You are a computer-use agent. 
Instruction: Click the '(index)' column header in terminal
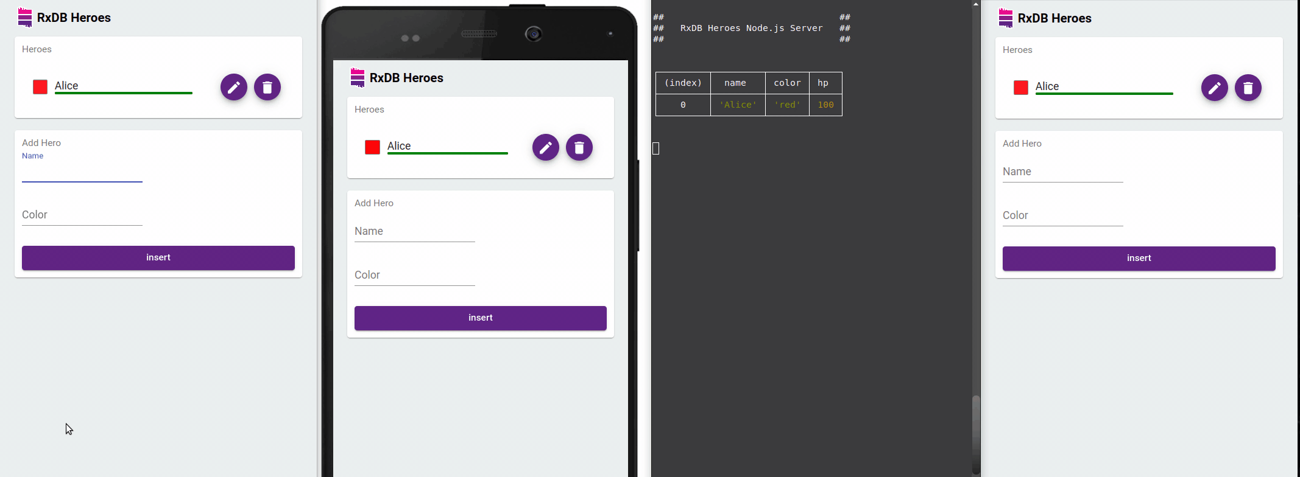coord(683,83)
